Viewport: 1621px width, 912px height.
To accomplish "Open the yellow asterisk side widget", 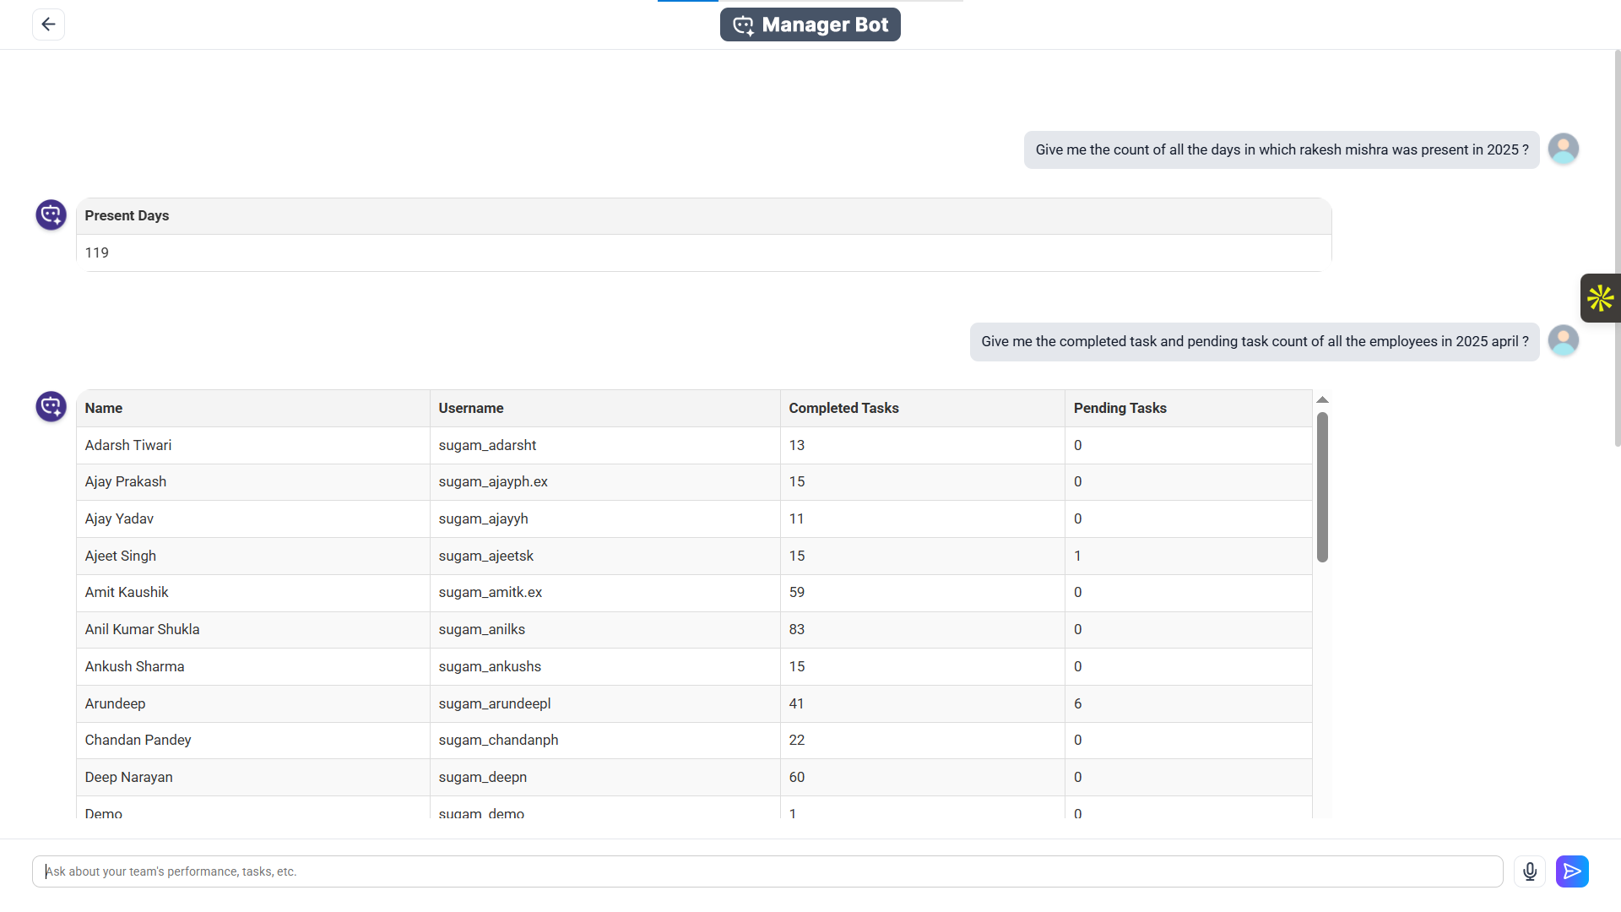I will (1601, 298).
